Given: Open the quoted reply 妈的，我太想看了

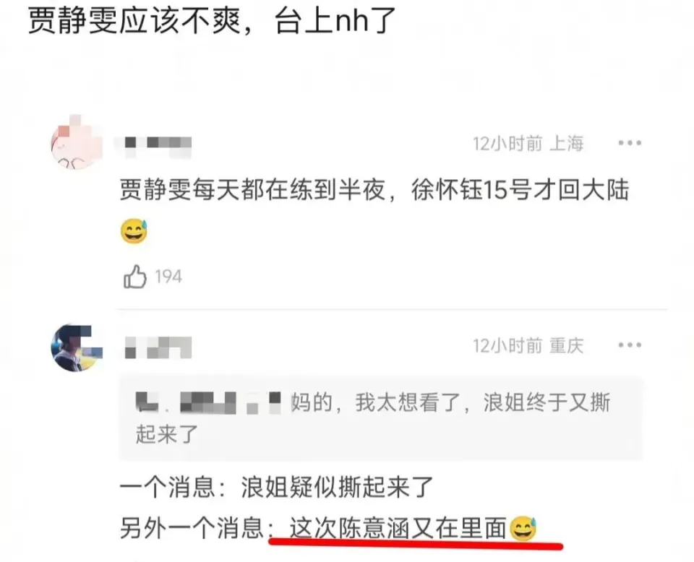Looking at the screenshot, I should click(x=380, y=418).
